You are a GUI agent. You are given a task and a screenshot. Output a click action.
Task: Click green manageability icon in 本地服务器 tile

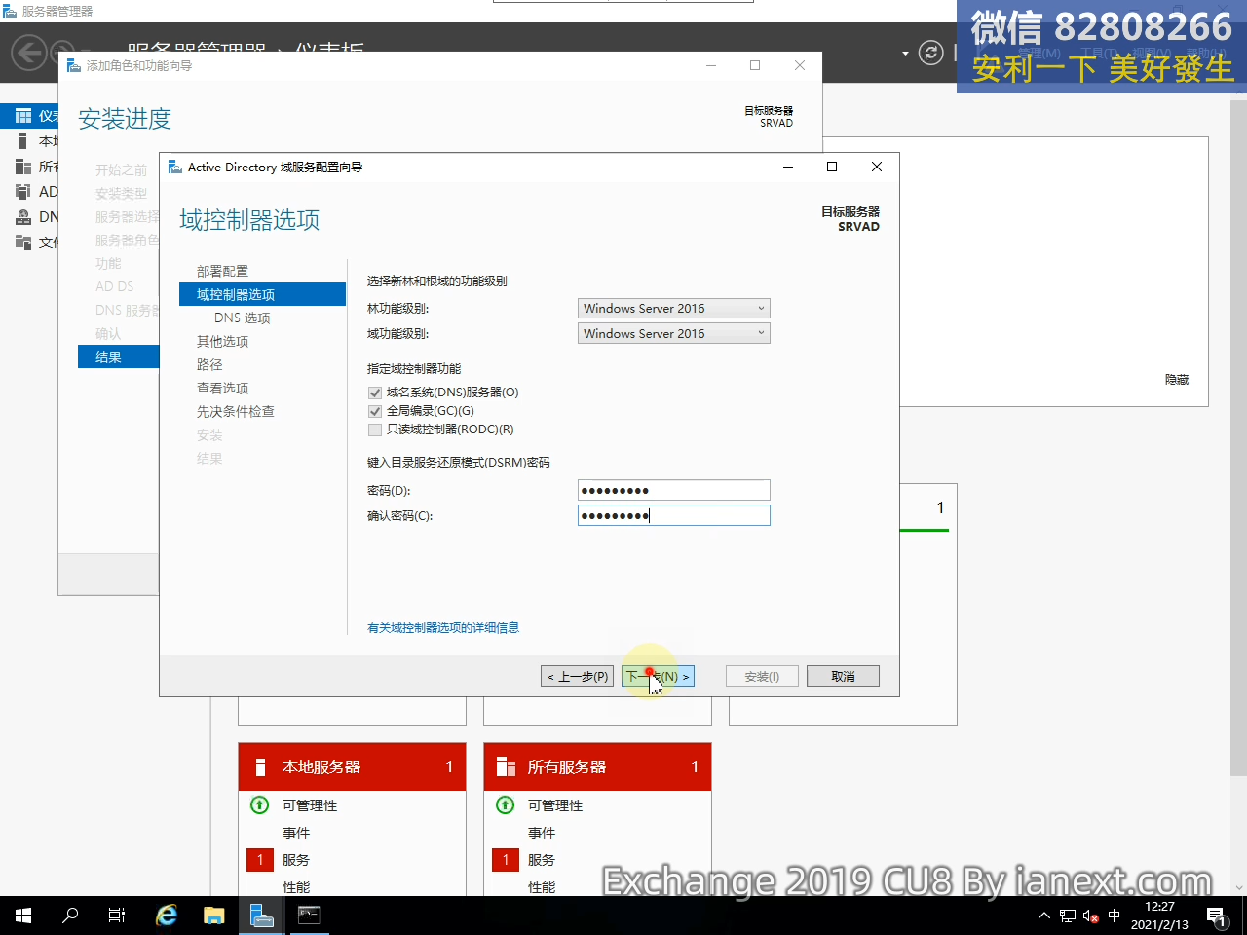(260, 805)
